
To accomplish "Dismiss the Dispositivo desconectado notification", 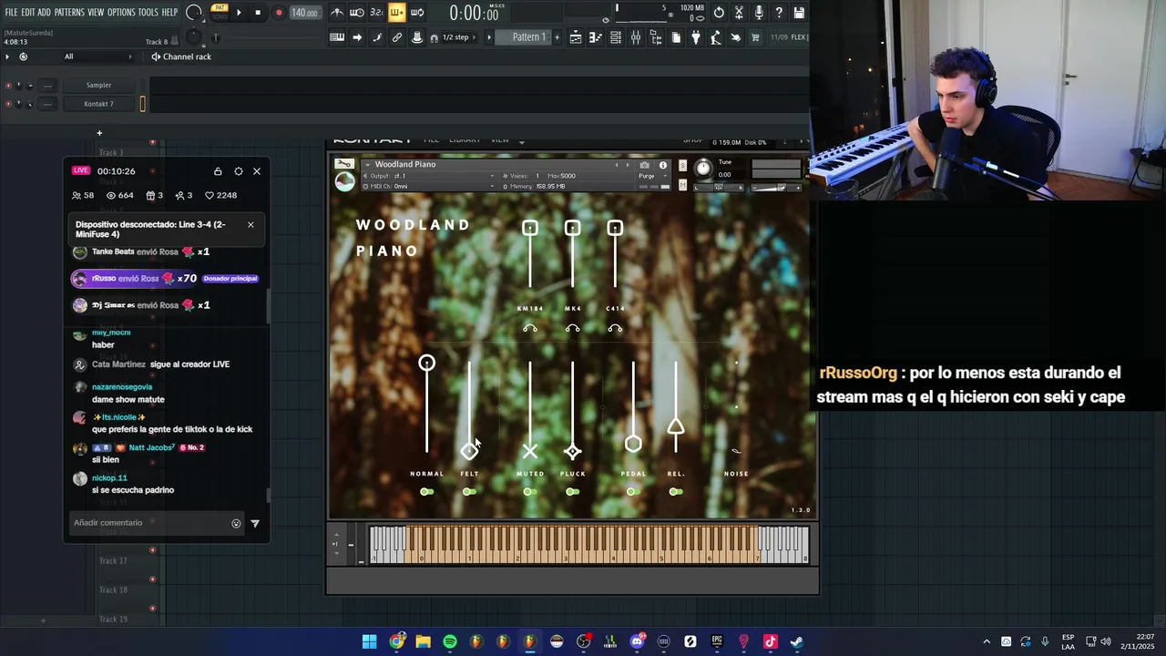I will coord(251,224).
